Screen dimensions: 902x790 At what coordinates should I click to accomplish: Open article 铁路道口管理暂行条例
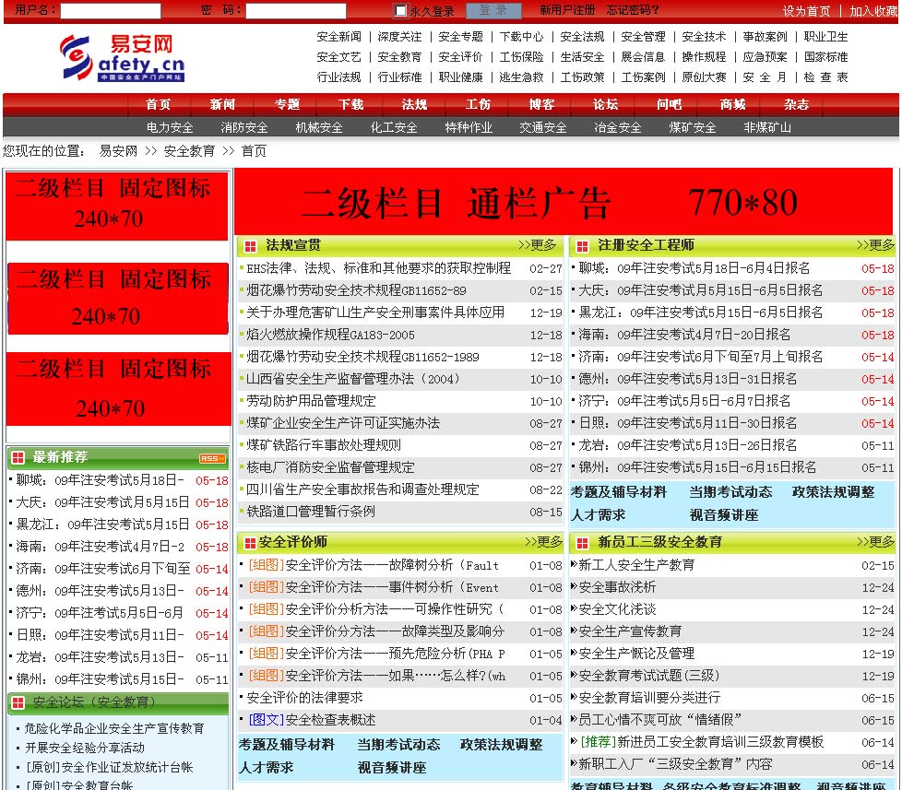coord(311,511)
